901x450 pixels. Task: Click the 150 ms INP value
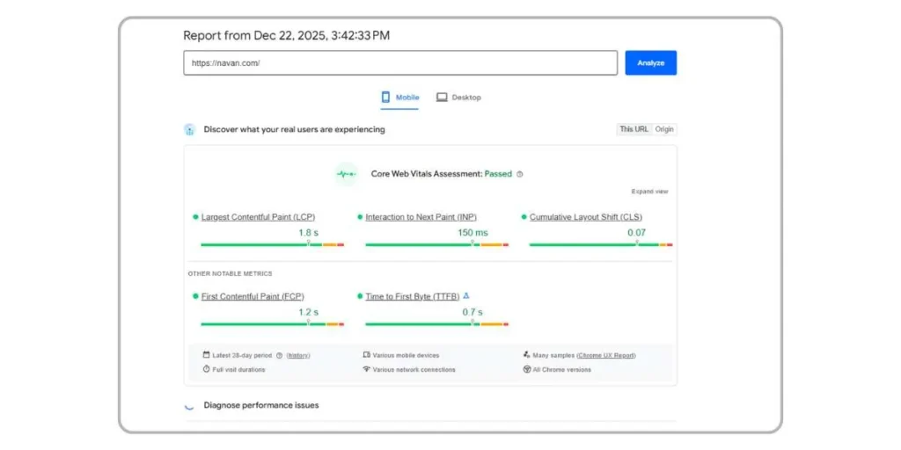click(x=472, y=232)
